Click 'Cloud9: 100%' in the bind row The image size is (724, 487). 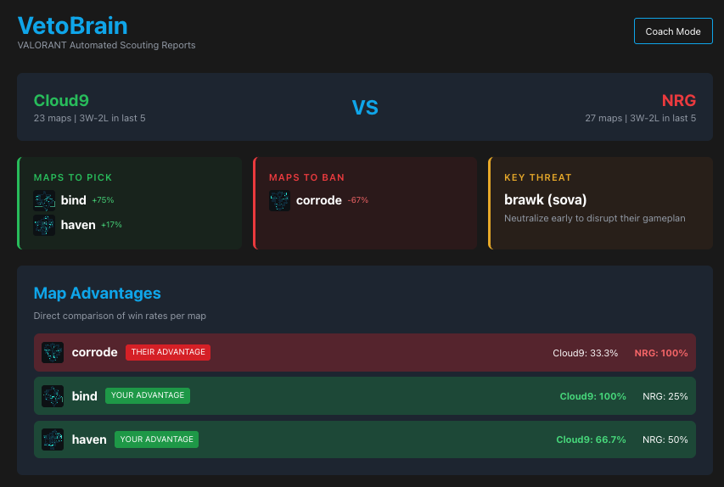click(593, 396)
